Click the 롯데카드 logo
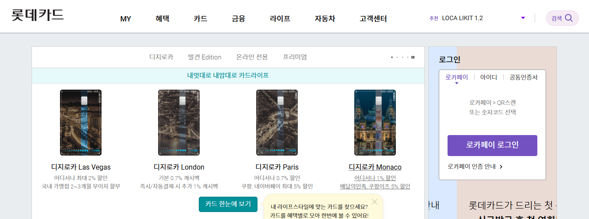Image resolution: width=589 pixels, height=219 pixels. (38, 14)
